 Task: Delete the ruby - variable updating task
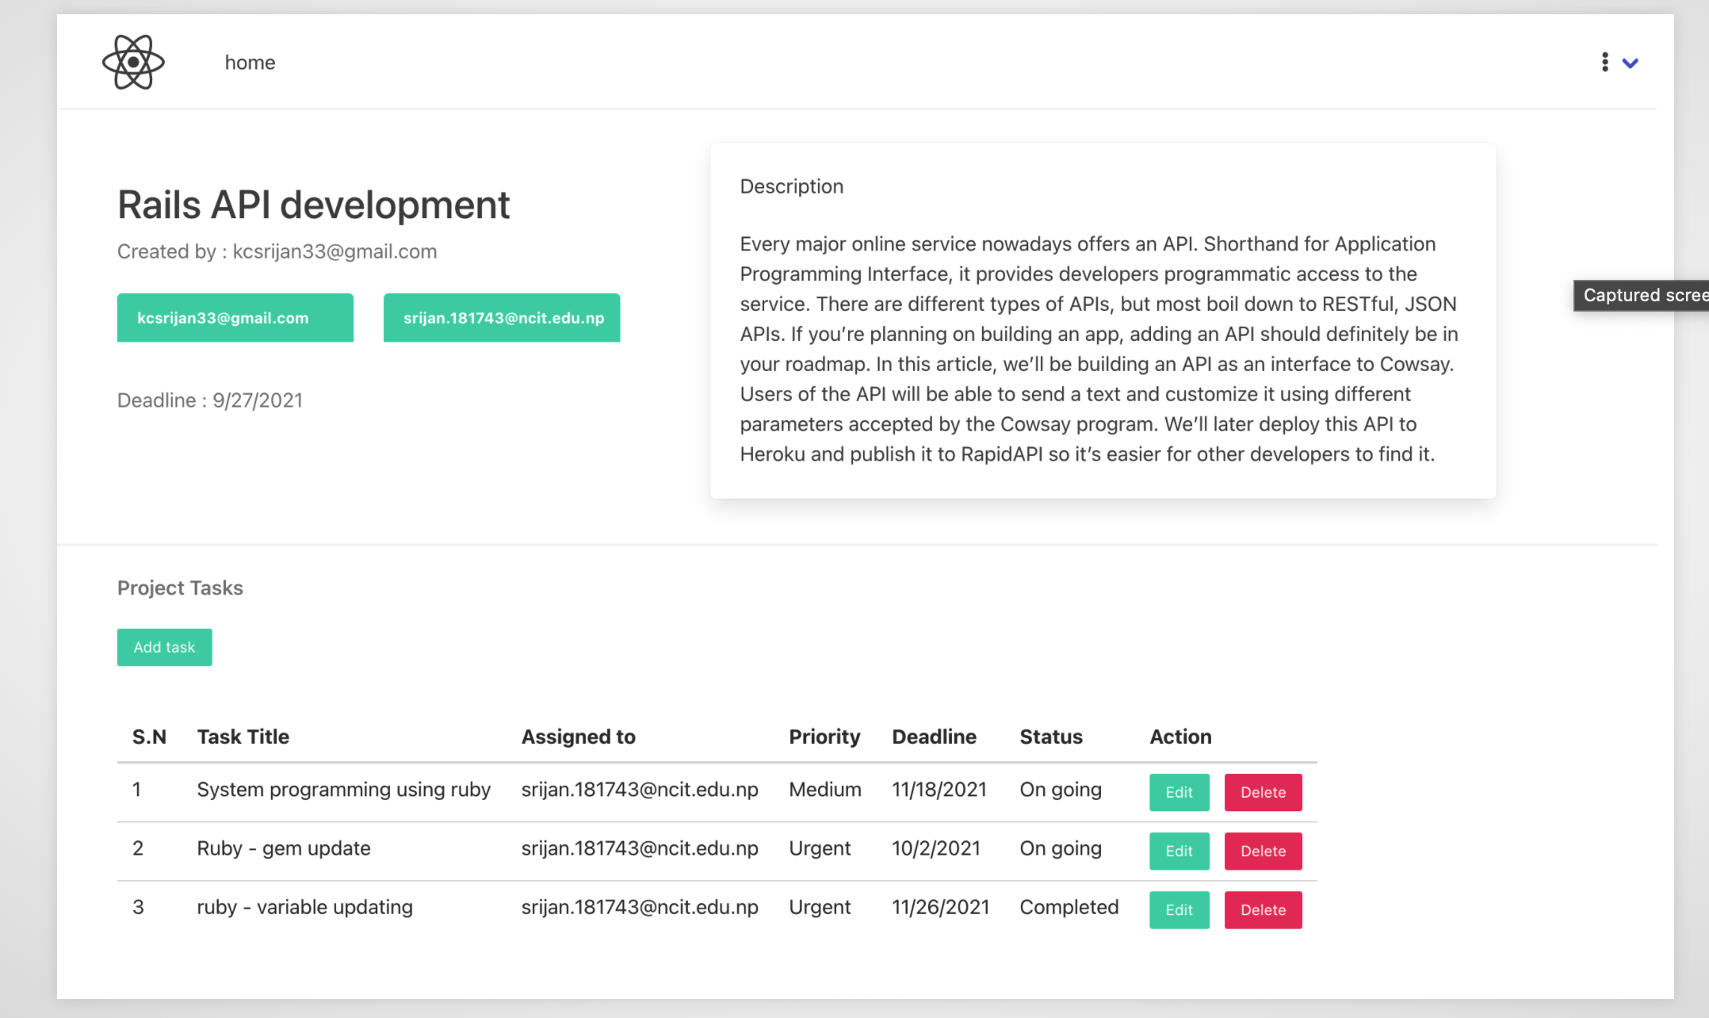pyautogui.click(x=1262, y=909)
